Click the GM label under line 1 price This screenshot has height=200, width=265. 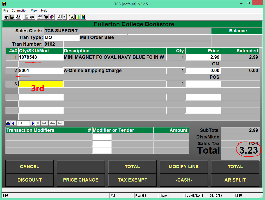pos(216,64)
